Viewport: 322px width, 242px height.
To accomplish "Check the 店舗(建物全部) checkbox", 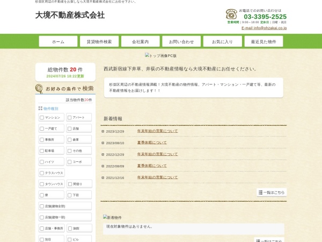I will [x=42, y=207].
